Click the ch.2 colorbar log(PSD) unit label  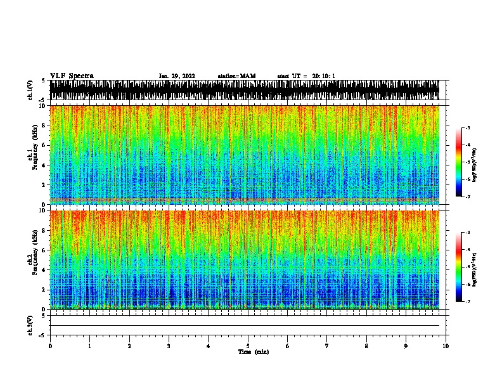pos(474,270)
